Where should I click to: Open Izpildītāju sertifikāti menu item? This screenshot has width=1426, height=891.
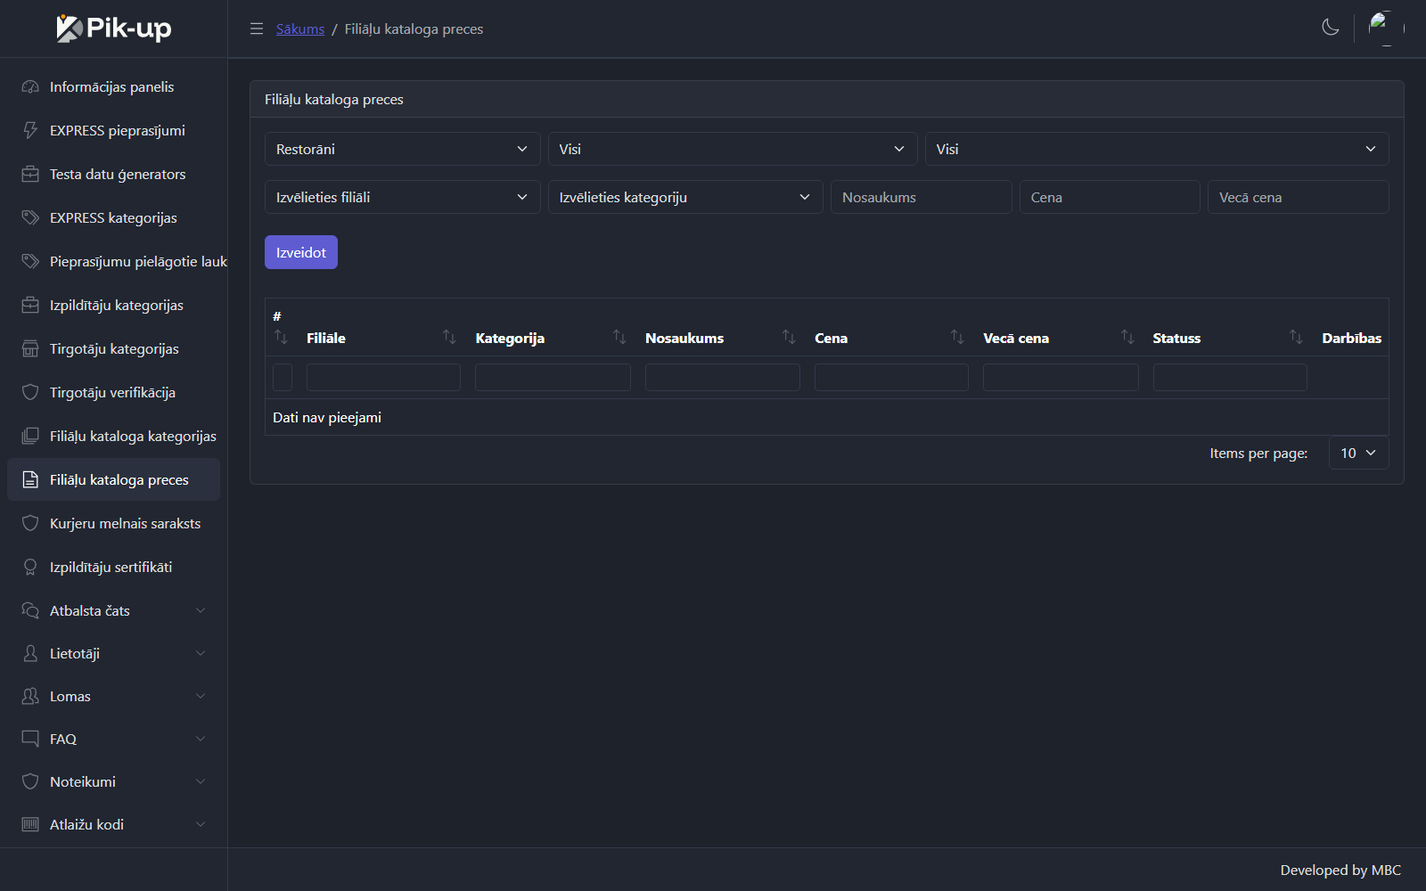[x=113, y=568]
